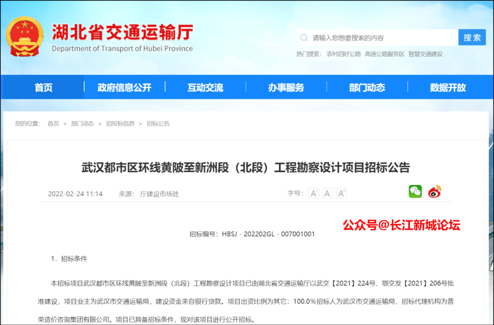This screenshot has width=494, height=325.
Task: Select 办事服务 in navigation bar
Action: [x=286, y=87]
